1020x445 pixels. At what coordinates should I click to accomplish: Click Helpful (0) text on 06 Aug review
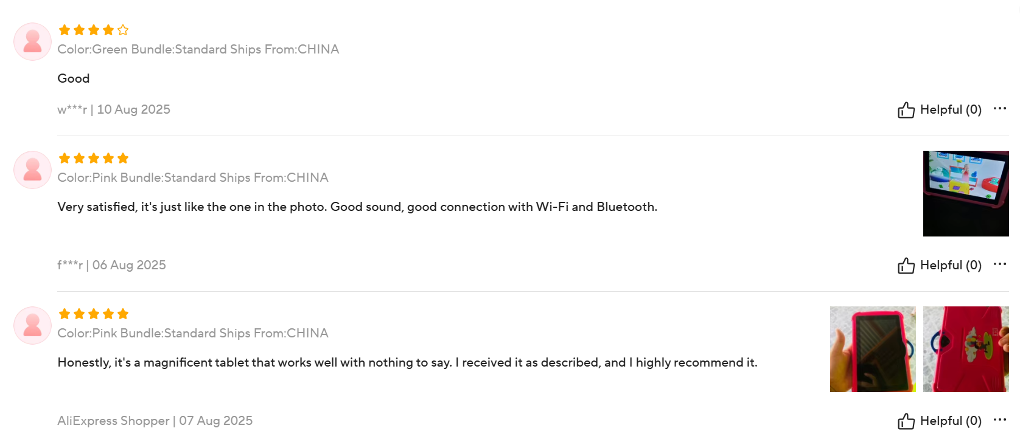pos(951,266)
